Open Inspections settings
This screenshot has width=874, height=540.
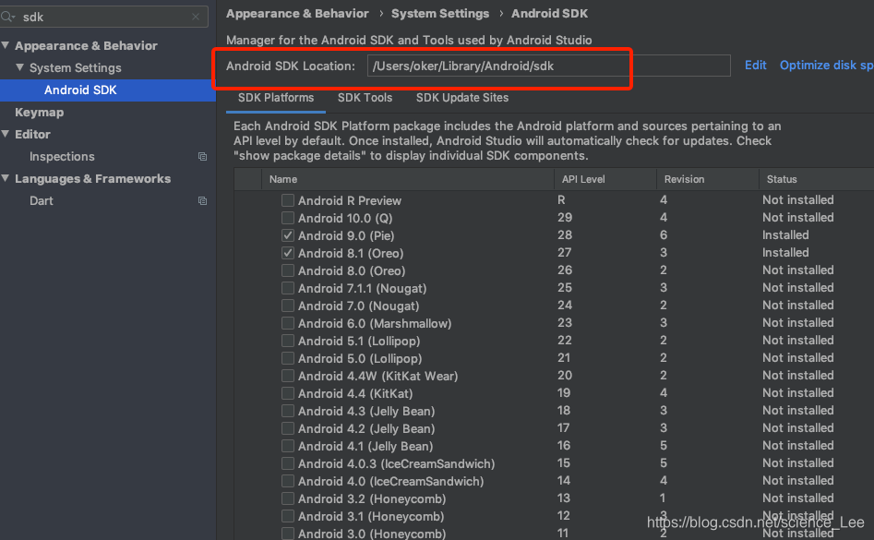pyautogui.click(x=62, y=157)
